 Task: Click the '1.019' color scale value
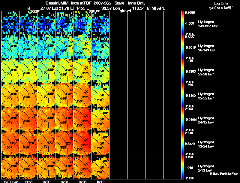coord(189,168)
